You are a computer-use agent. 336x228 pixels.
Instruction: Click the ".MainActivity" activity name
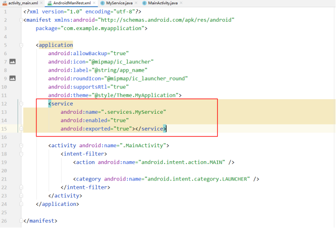143,146
